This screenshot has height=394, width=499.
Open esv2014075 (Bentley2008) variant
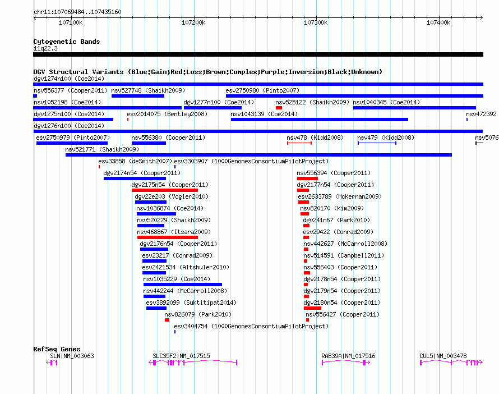click(x=167, y=114)
